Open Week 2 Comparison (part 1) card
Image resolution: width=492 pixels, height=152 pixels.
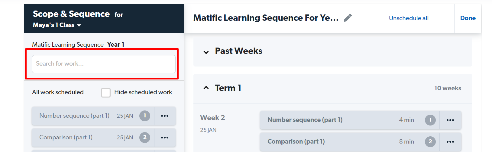(296, 142)
